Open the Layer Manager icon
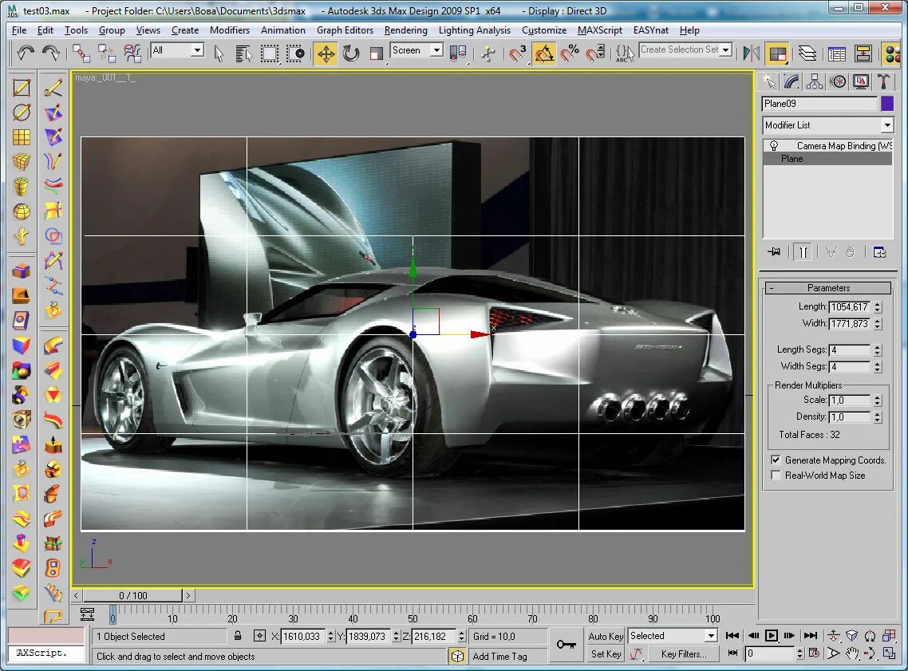 pyautogui.click(x=807, y=53)
